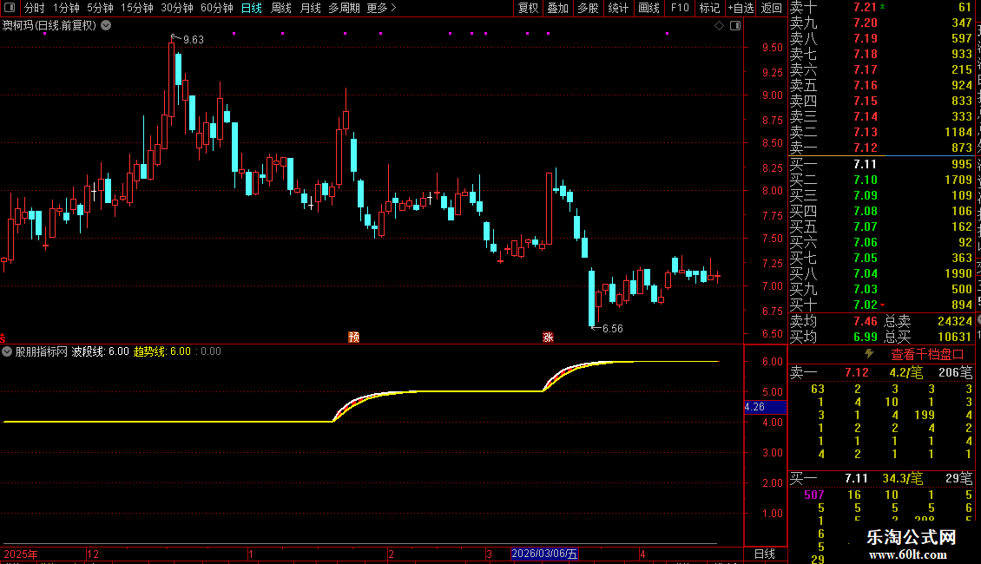Click the diamond icon above the chart
The height and width of the screenshot is (564, 981).
click(x=719, y=26)
